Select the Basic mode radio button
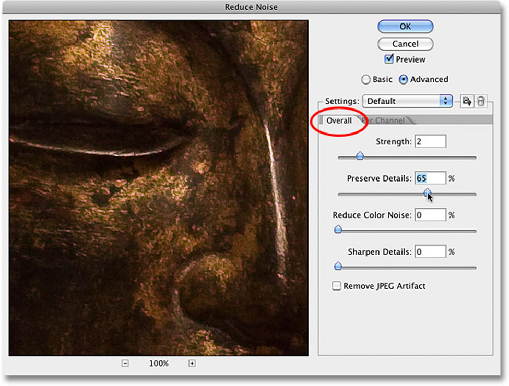 pyautogui.click(x=366, y=80)
